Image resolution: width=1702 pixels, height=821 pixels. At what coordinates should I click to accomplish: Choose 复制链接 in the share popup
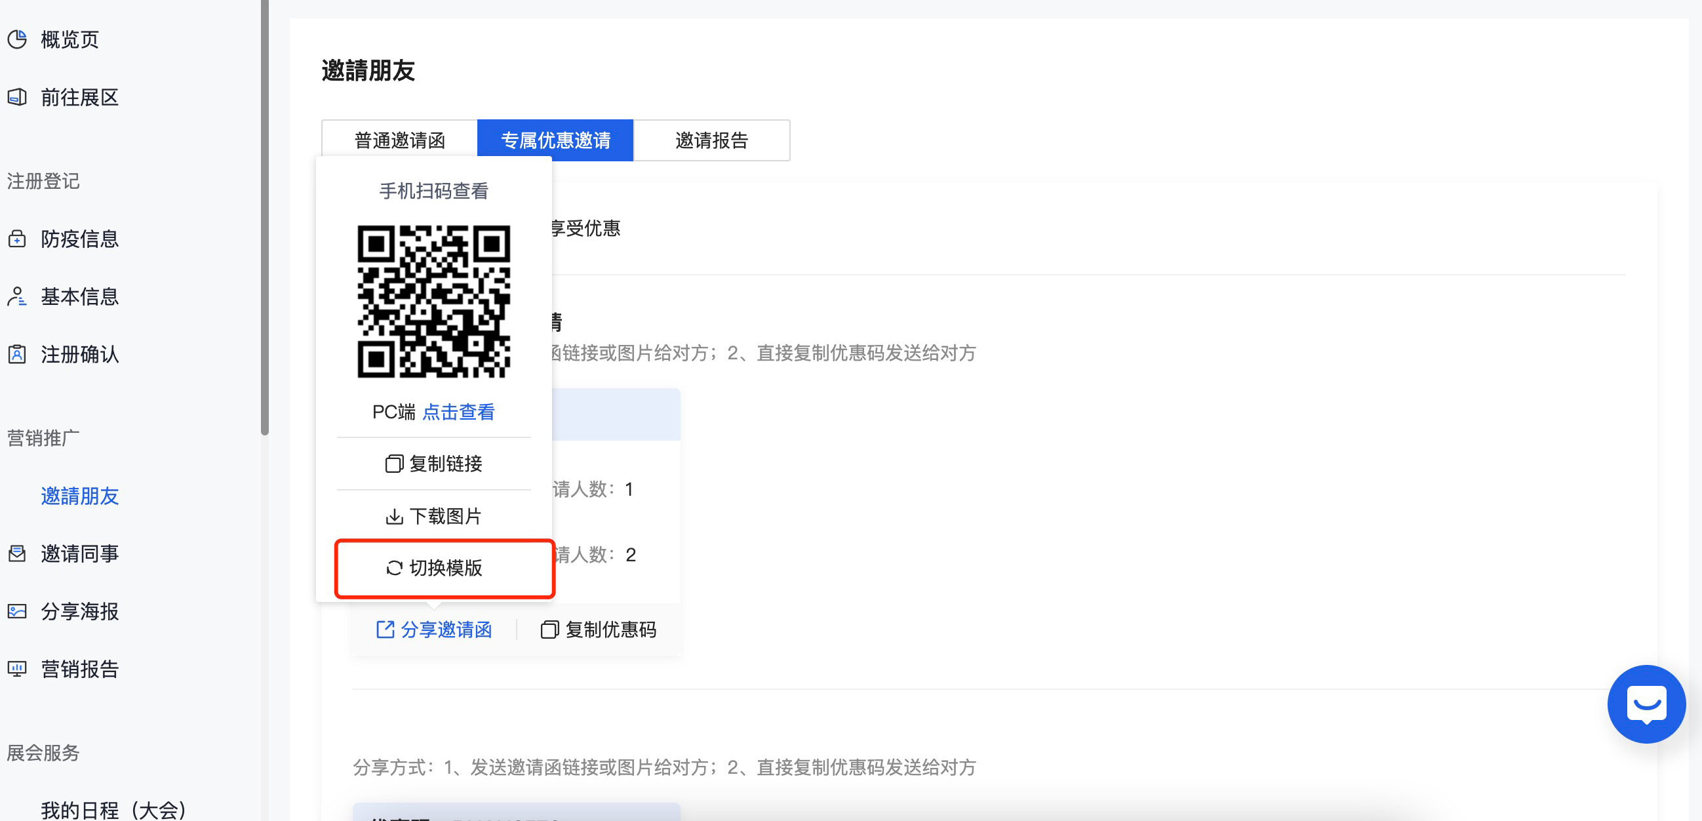pyautogui.click(x=433, y=464)
